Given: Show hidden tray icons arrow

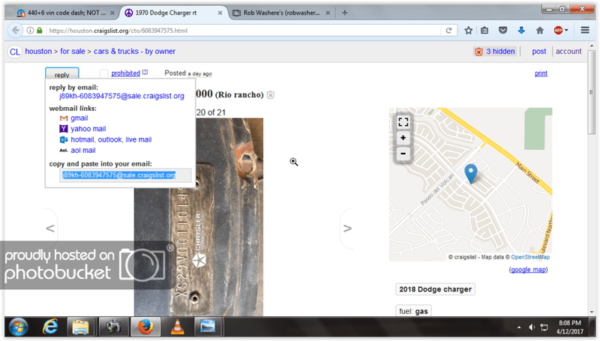Looking at the screenshot, I should click(519, 328).
